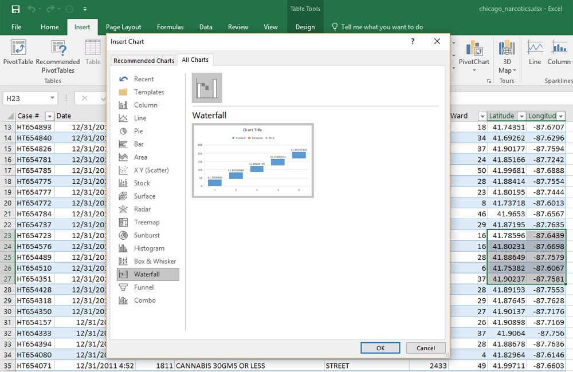
Task: Choose Box & Whisker chart type
Action: [x=154, y=261]
